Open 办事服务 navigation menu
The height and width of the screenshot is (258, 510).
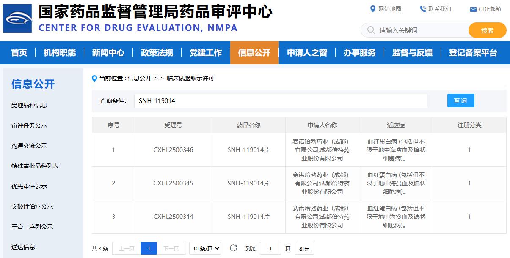tap(360, 53)
